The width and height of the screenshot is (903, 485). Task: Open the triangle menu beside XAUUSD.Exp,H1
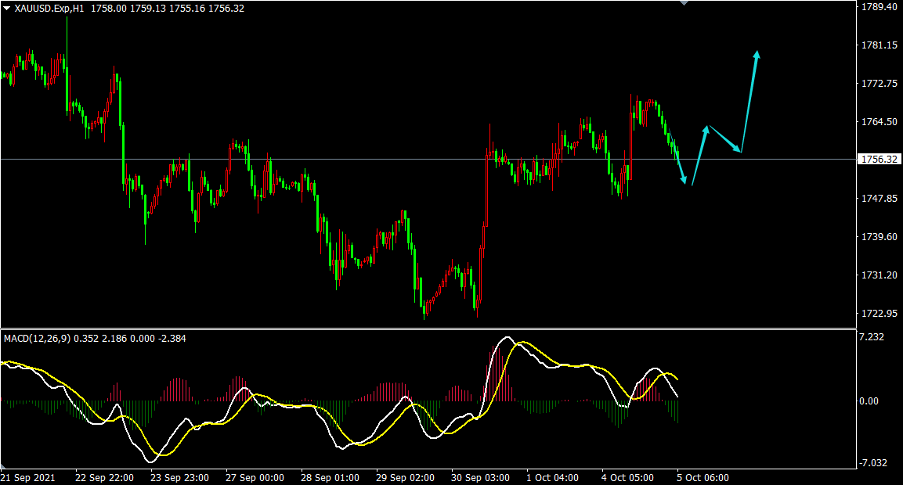7,8
